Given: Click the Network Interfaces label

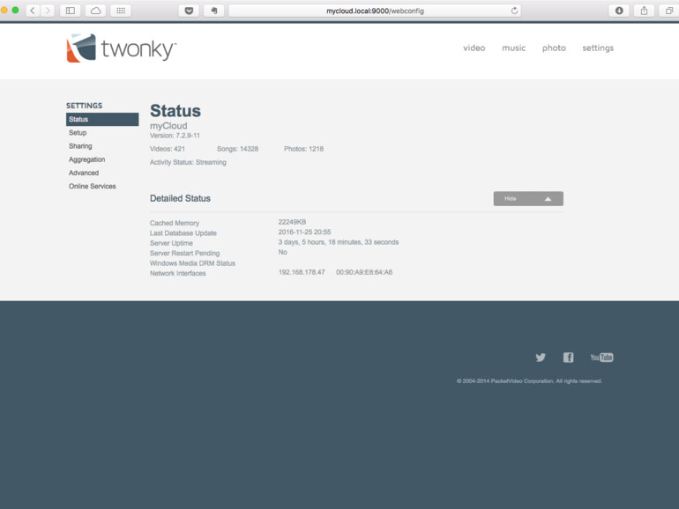Looking at the screenshot, I should pos(177,273).
